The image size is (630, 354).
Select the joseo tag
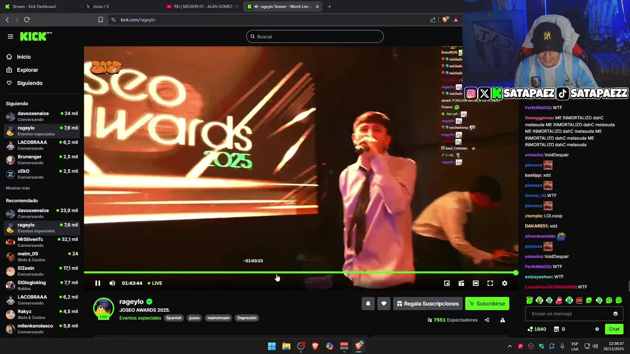tap(194, 318)
